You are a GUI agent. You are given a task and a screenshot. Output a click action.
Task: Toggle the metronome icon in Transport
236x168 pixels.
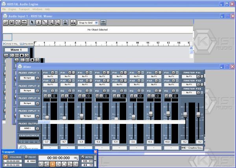coord(83,157)
